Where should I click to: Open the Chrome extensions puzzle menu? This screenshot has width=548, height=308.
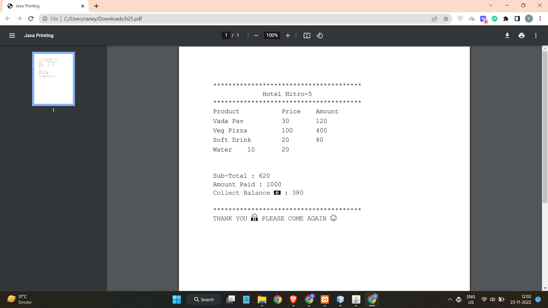pos(506,19)
